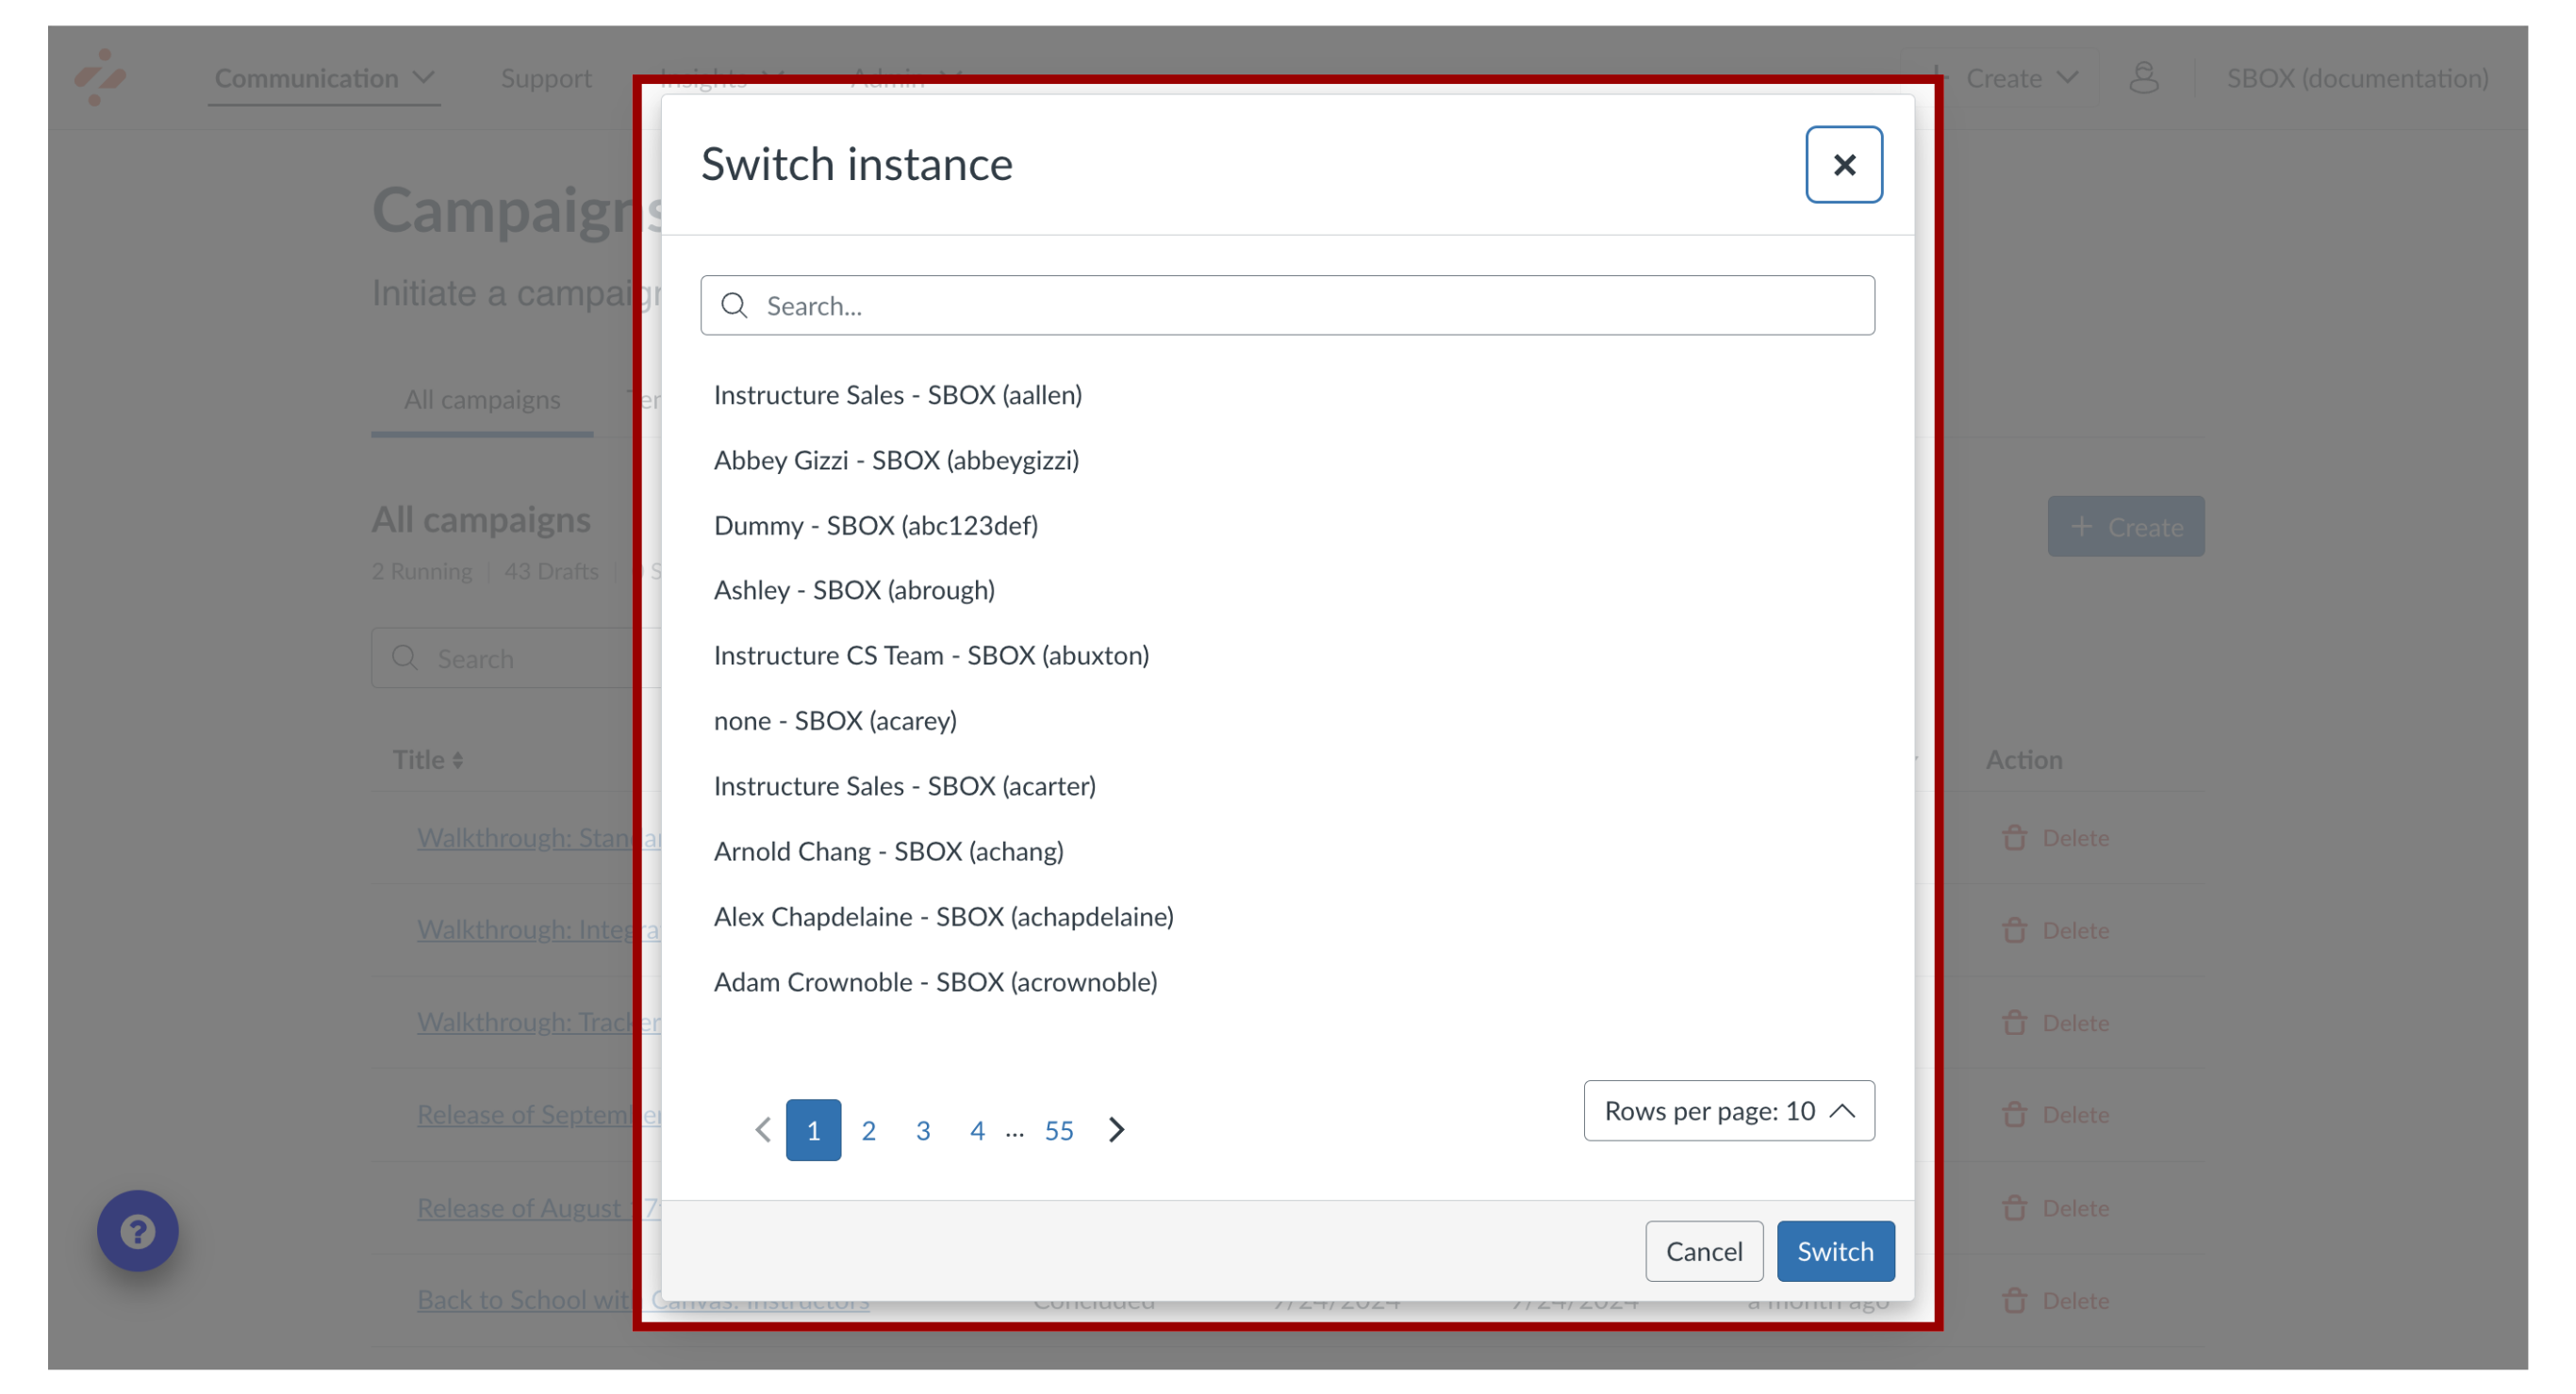Go to next page arrow
The width and height of the screenshot is (2576, 1394).
point(1116,1130)
